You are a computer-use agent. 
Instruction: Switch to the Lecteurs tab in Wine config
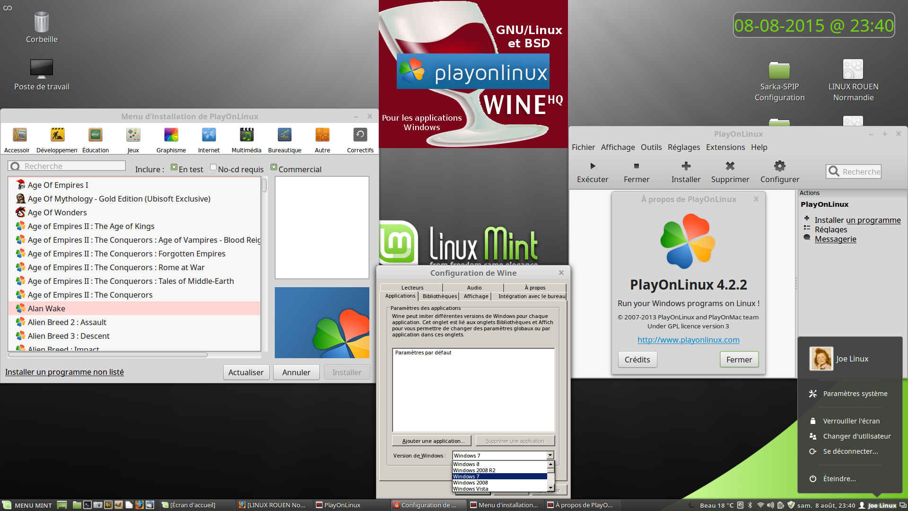[x=412, y=288]
